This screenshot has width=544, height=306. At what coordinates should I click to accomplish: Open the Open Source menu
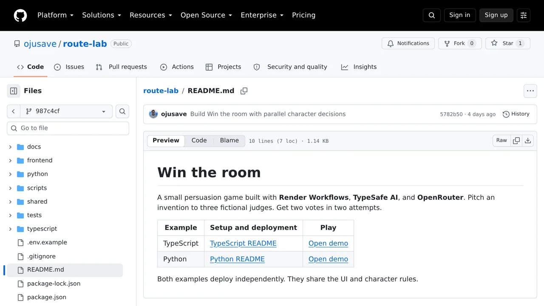coord(206,15)
